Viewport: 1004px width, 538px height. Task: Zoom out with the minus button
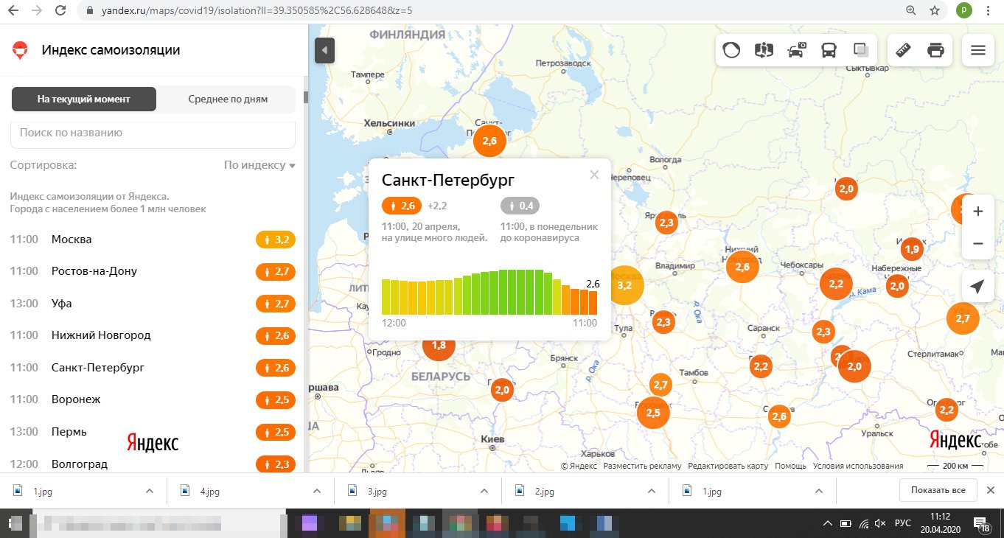click(x=978, y=243)
